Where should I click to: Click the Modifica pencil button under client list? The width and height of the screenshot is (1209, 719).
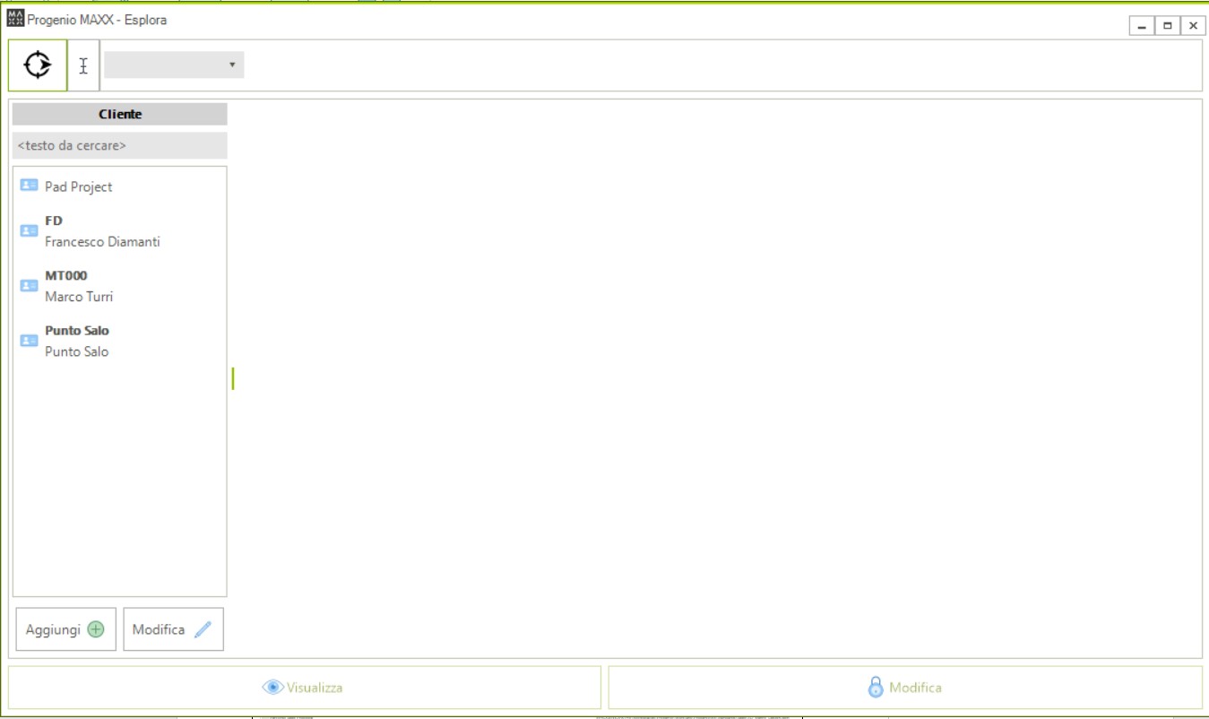point(173,629)
